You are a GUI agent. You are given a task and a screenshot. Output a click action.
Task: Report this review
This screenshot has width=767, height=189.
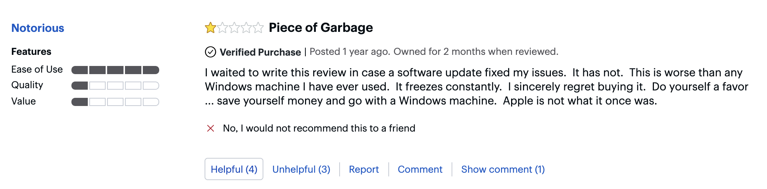(364, 169)
